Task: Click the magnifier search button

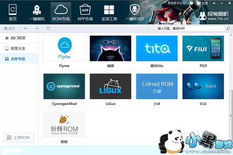Action: [228, 28]
